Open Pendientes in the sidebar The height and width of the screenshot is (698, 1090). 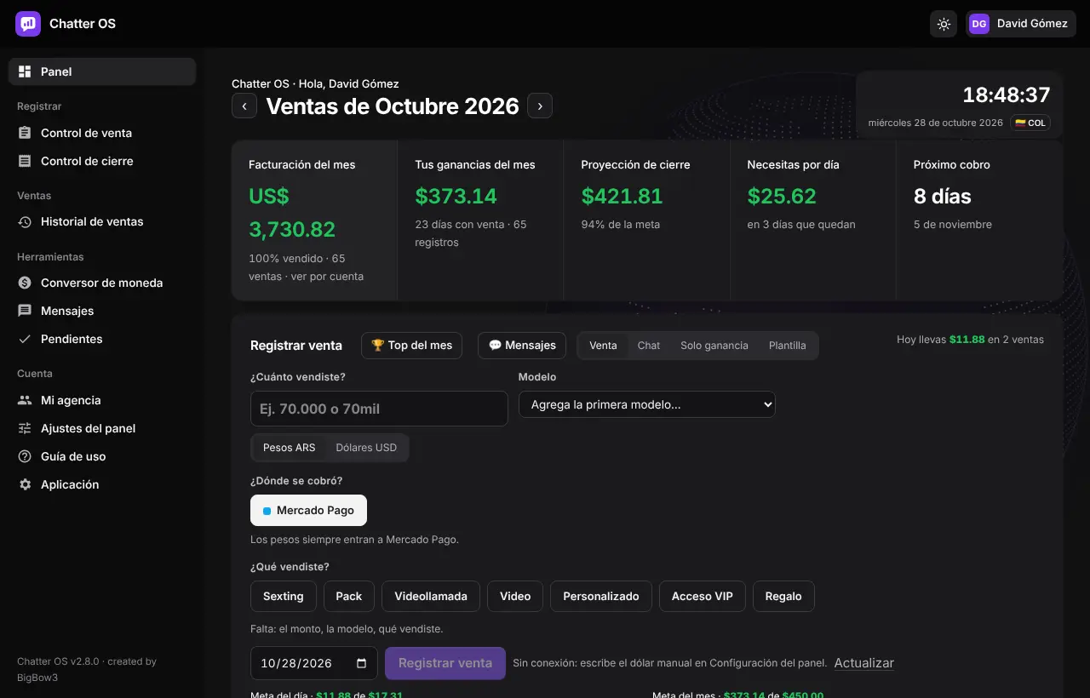click(102, 339)
